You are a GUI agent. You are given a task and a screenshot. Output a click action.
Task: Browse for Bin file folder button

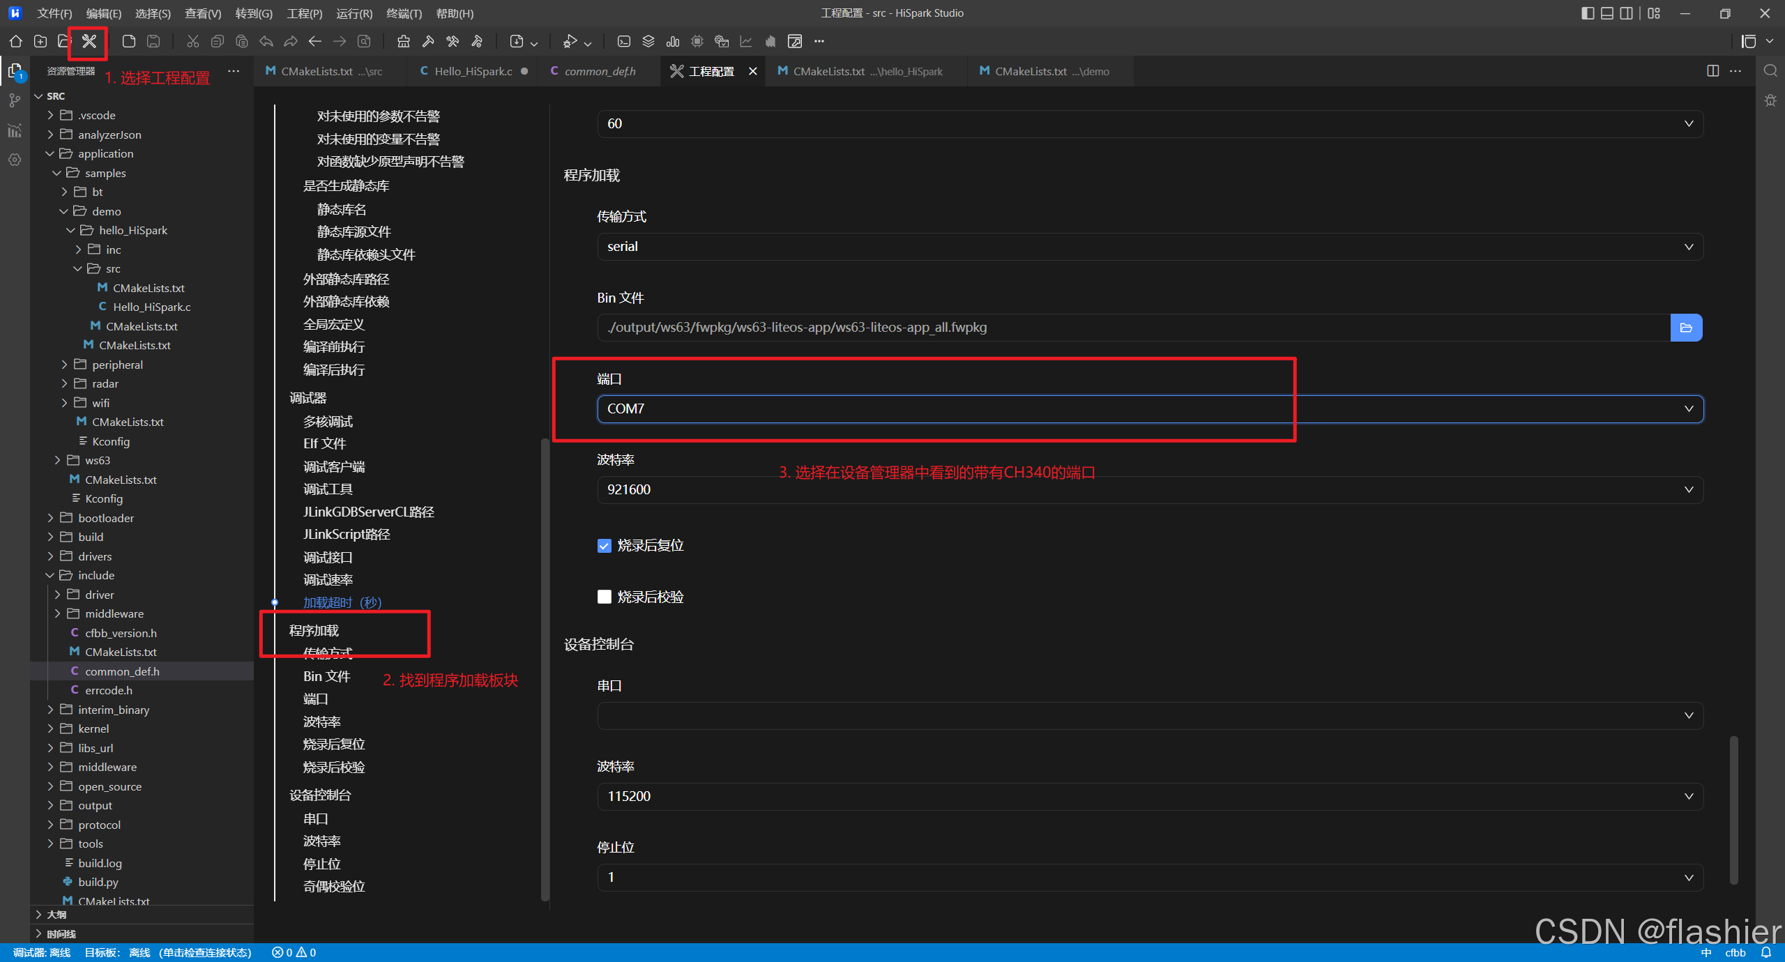click(1686, 328)
